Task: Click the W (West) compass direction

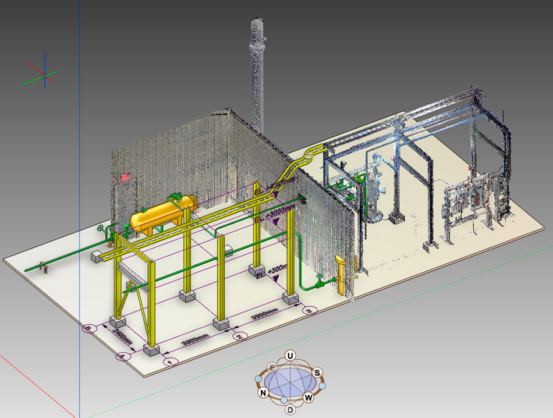Action: [309, 398]
